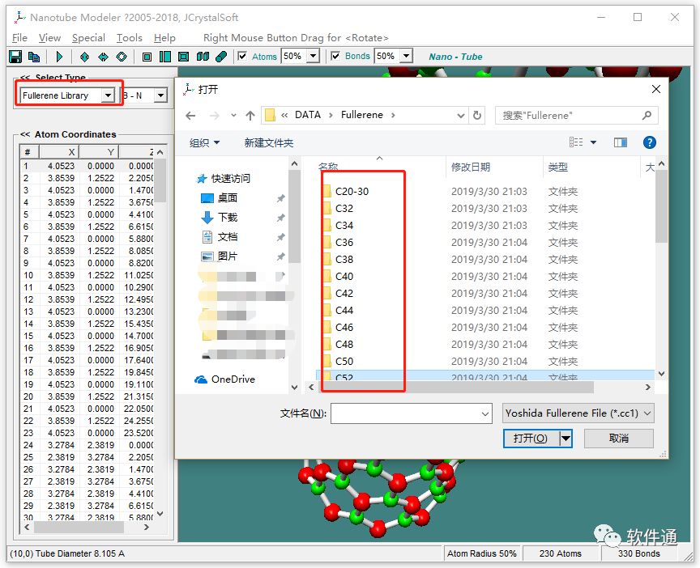The height and width of the screenshot is (568, 700).
Task: Click the 取消 cancel button
Action: [x=619, y=439]
